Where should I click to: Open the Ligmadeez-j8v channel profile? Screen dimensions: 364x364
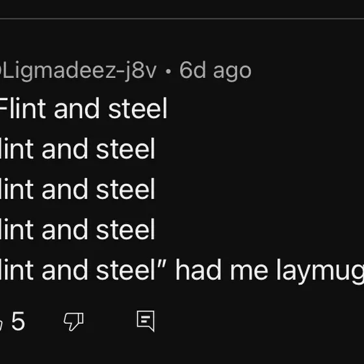pos(78,70)
